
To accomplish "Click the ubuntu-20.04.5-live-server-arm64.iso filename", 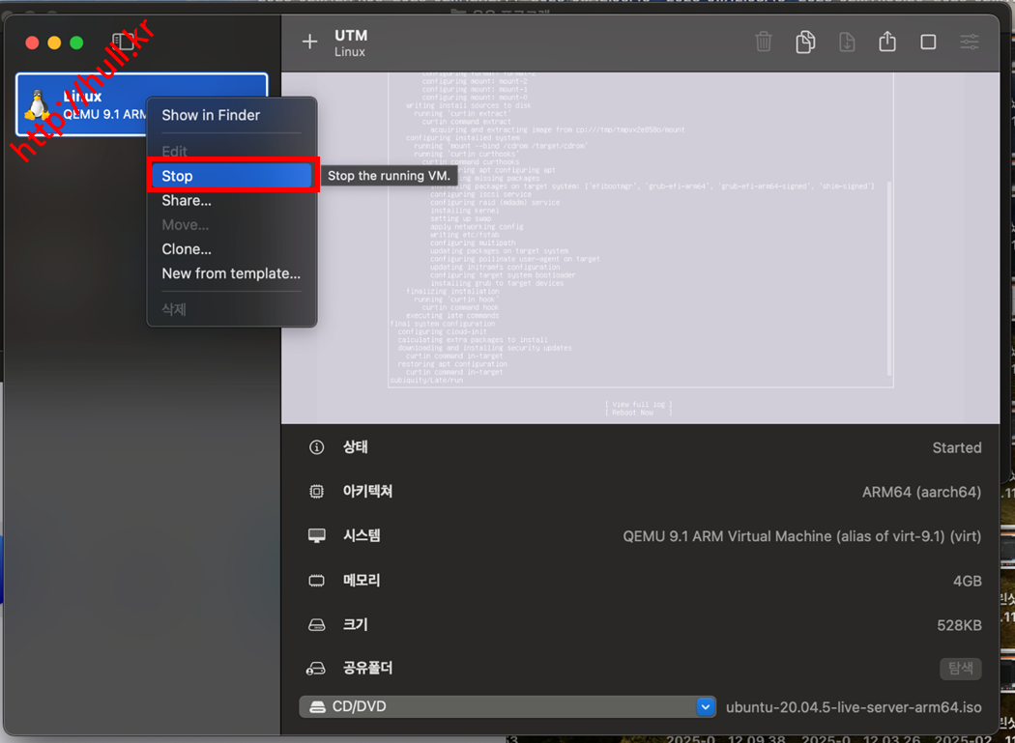I will 854,707.
